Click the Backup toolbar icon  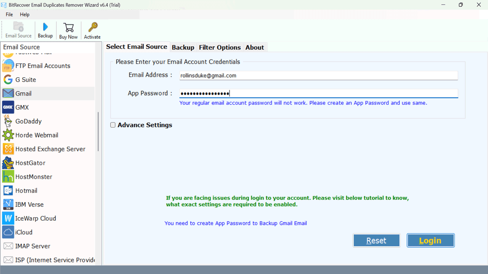[x=45, y=27]
